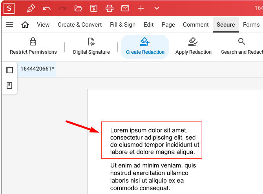
Task: Toggle the side panel layout icon
Action: tap(9, 70)
